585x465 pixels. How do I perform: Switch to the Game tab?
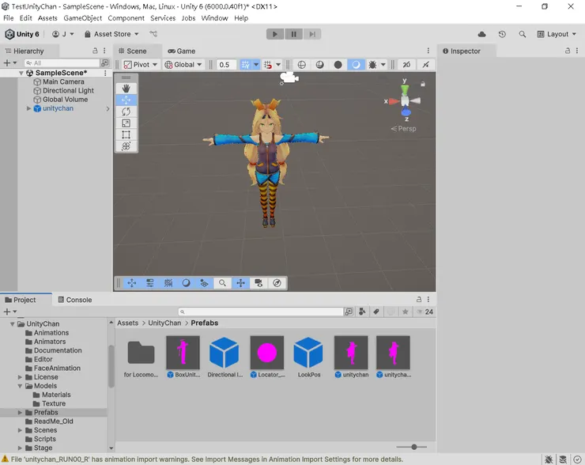[181, 51]
